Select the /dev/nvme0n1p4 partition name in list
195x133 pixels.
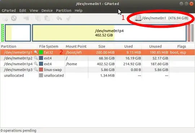coord(18,64)
